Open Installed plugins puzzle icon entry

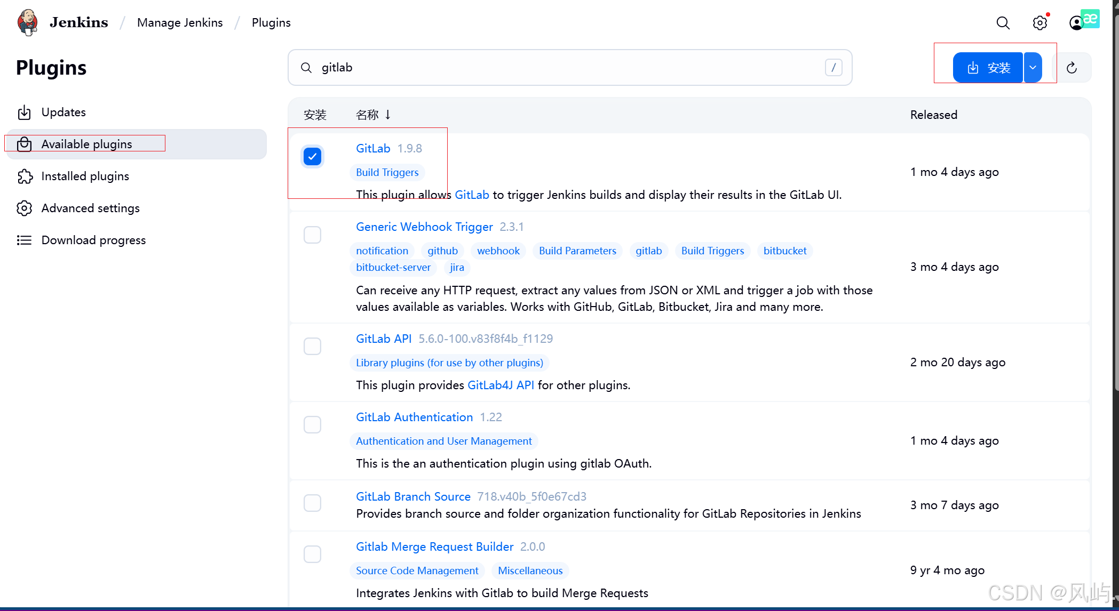coord(85,176)
